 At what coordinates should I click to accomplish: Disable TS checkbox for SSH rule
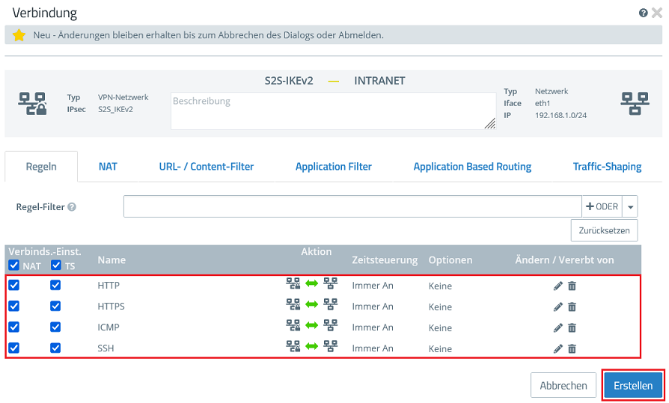pos(55,348)
